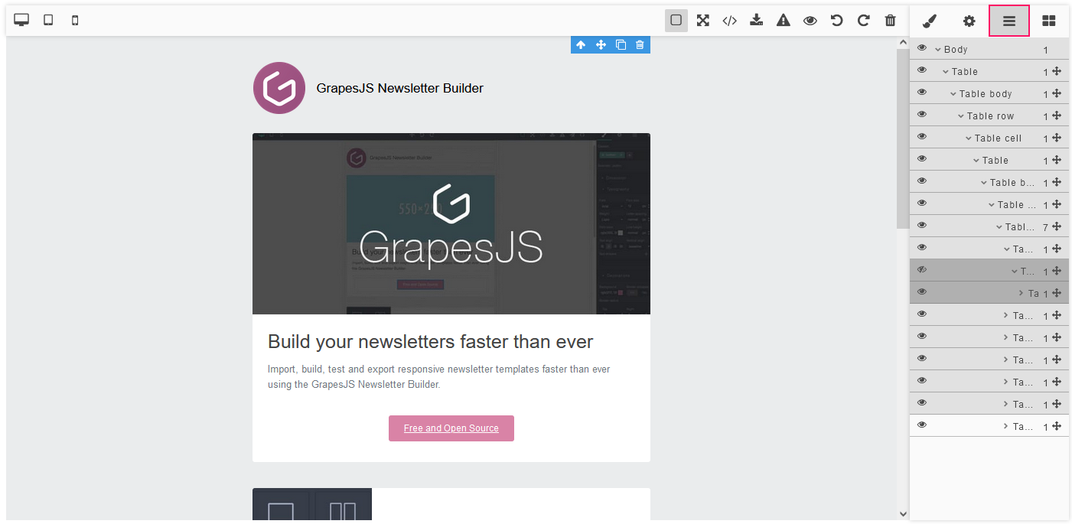Grab the move handle of Table cell layer
Screen dimensions: 1072x524
pyautogui.click(x=1057, y=138)
